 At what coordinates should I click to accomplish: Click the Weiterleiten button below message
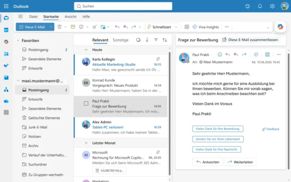[240, 162]
